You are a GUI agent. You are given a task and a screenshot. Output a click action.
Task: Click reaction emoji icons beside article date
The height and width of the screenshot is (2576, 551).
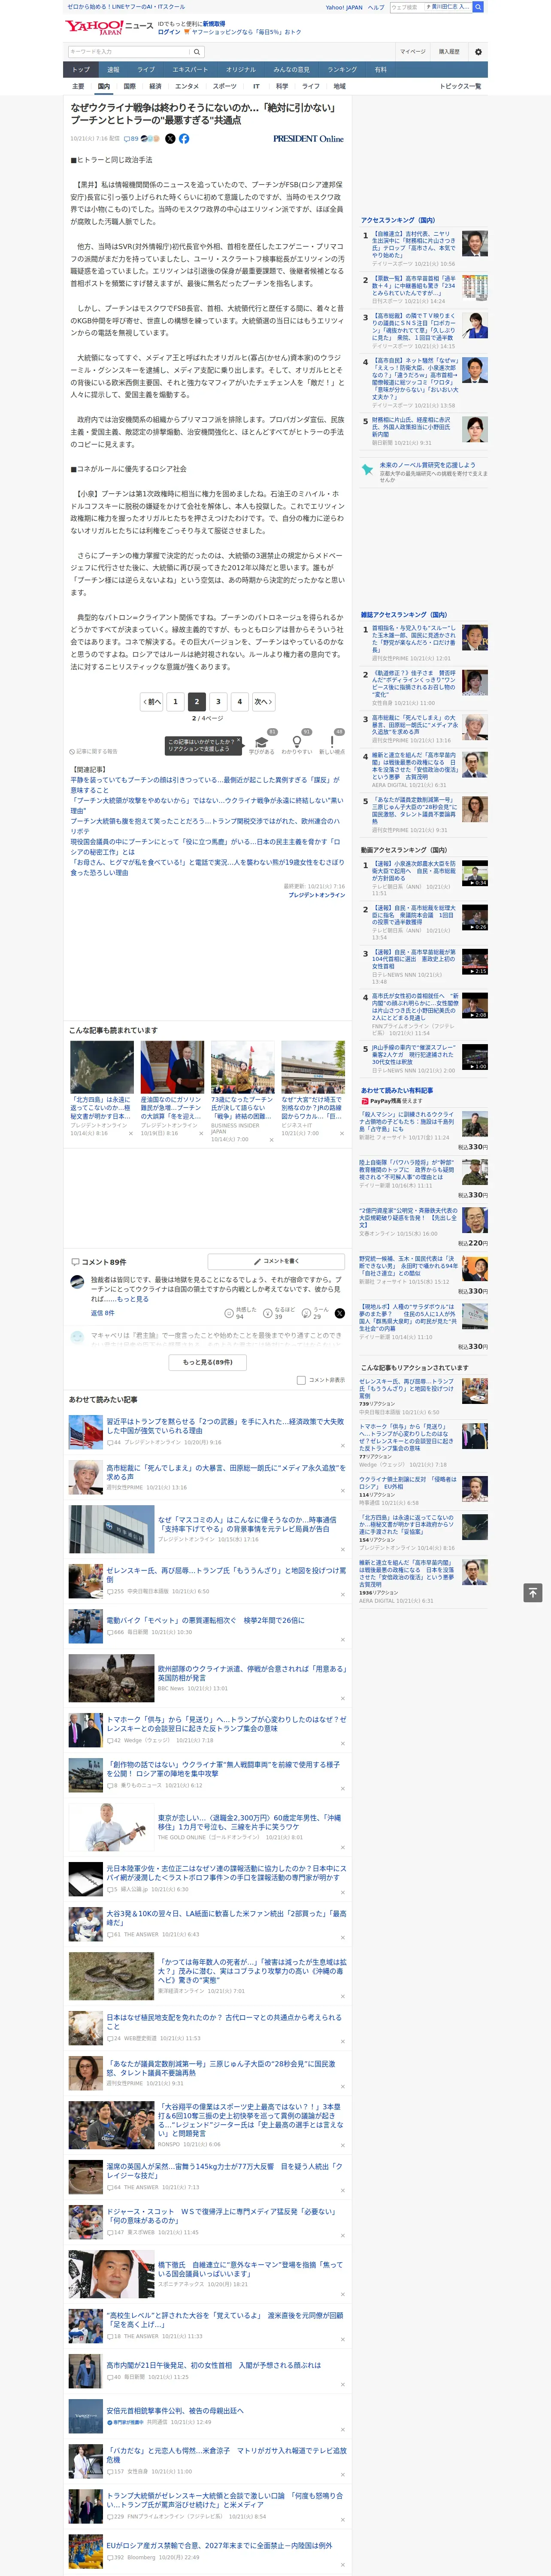(x=151, y=139)
